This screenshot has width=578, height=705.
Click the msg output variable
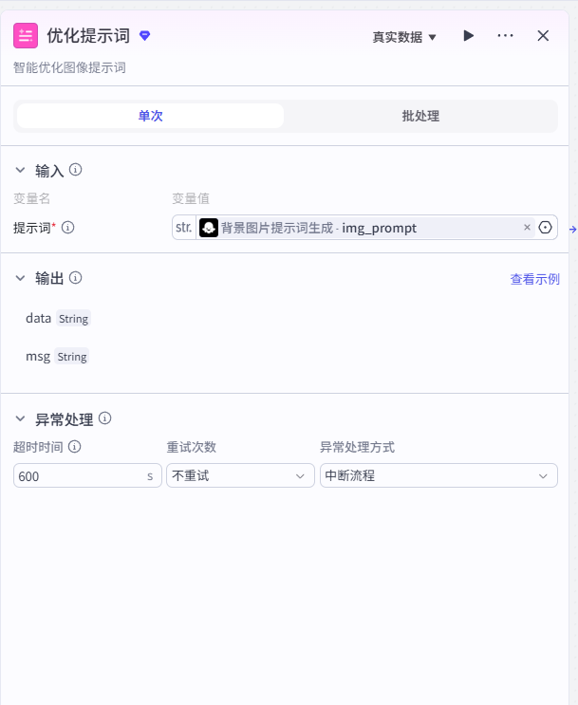pos(38,357)
